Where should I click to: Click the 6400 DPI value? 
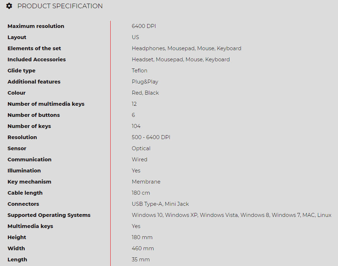(144, 26)
